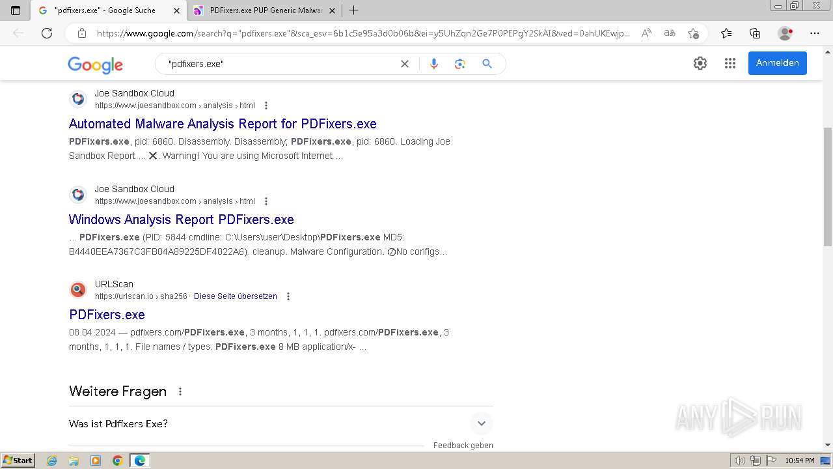Switch to the "pdfixers.exe" Google Suche tab
Screen dimensions: 833x469
[x=104, y=10]
